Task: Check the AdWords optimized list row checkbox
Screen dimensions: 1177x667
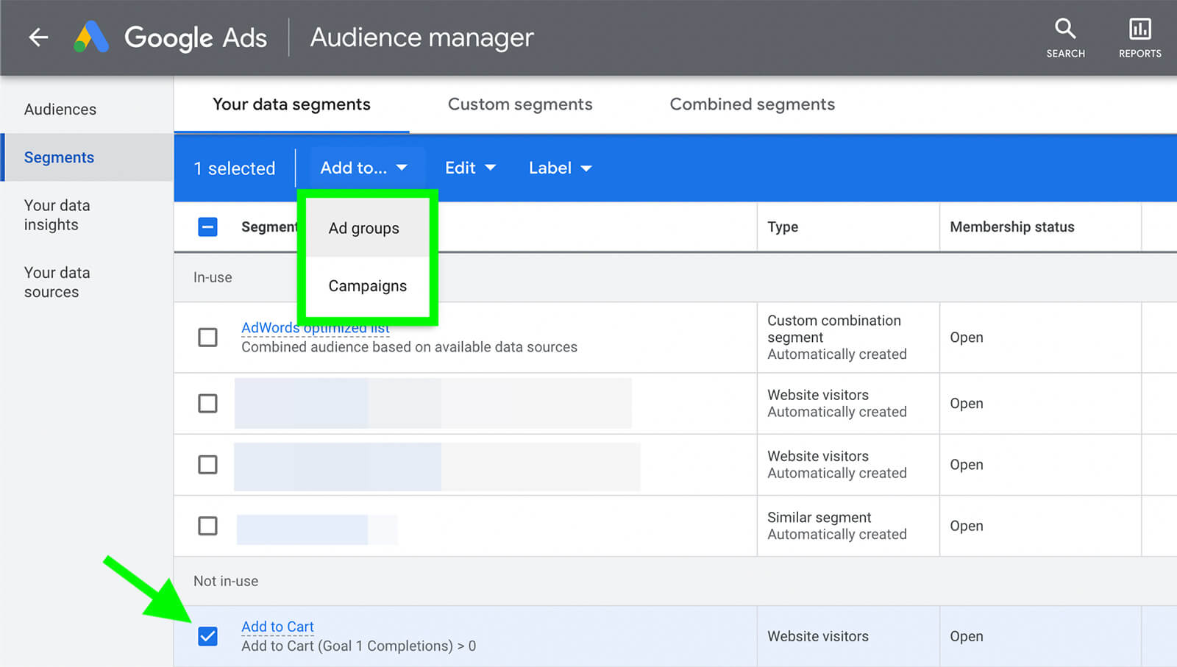Action: pyautogui.click(x=208, y=338)
